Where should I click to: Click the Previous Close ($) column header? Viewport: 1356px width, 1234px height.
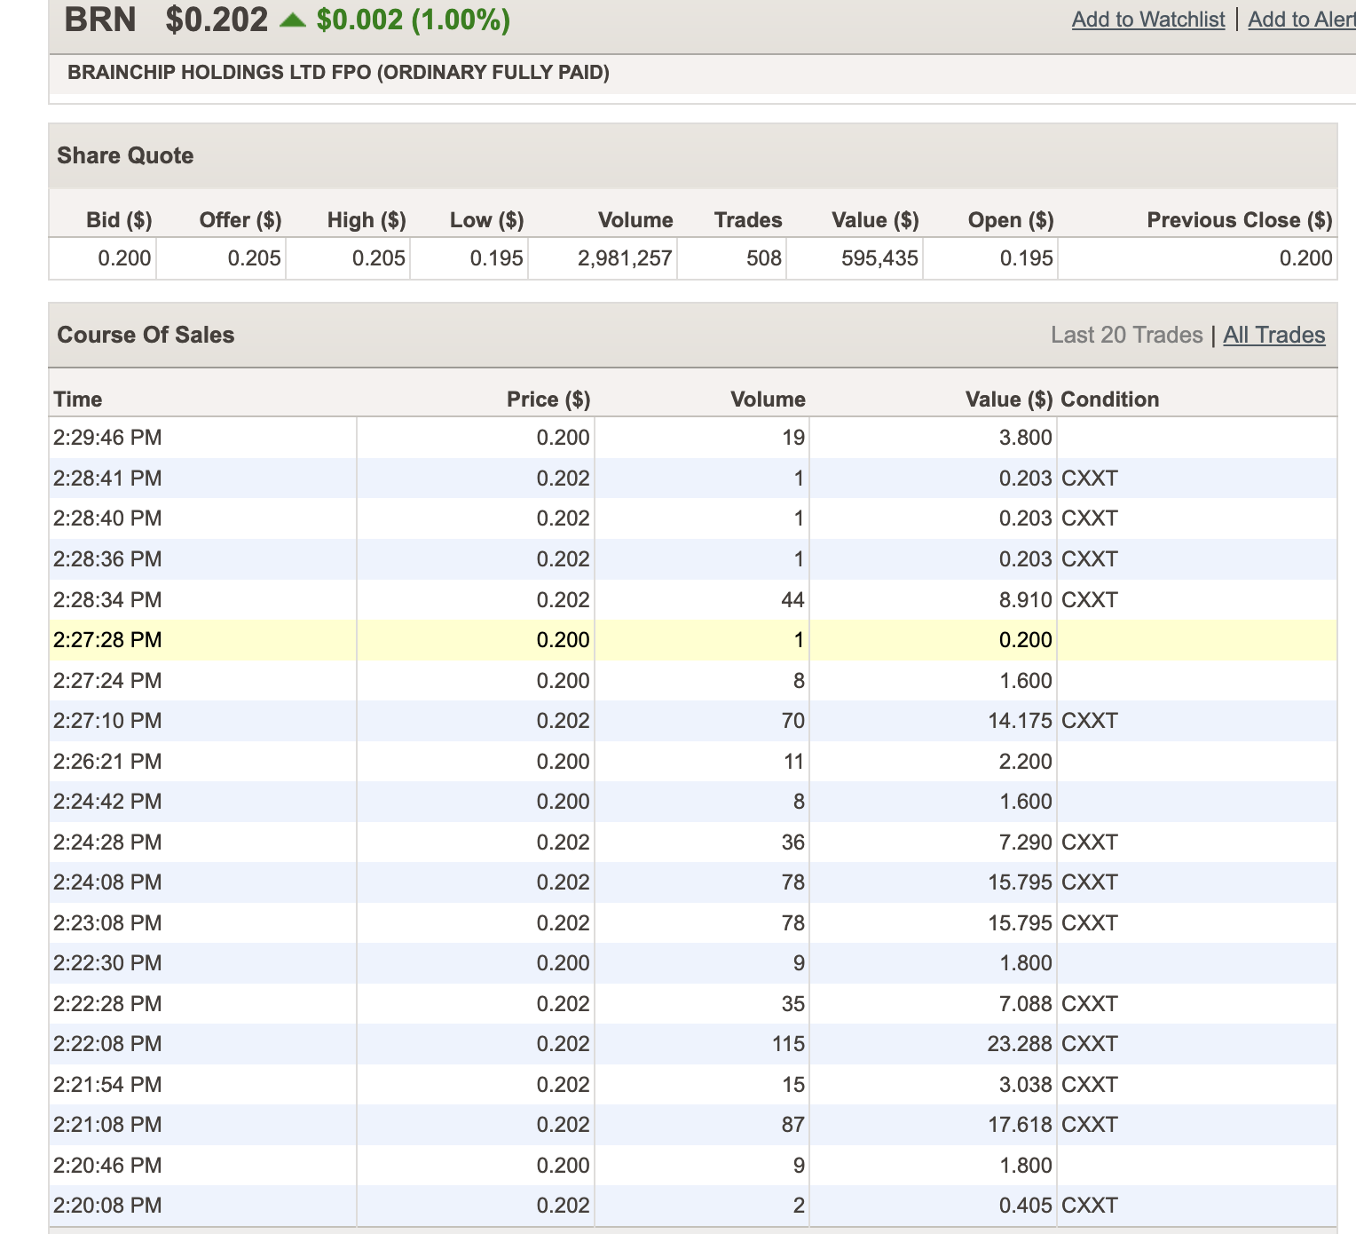pos(1239,220)
